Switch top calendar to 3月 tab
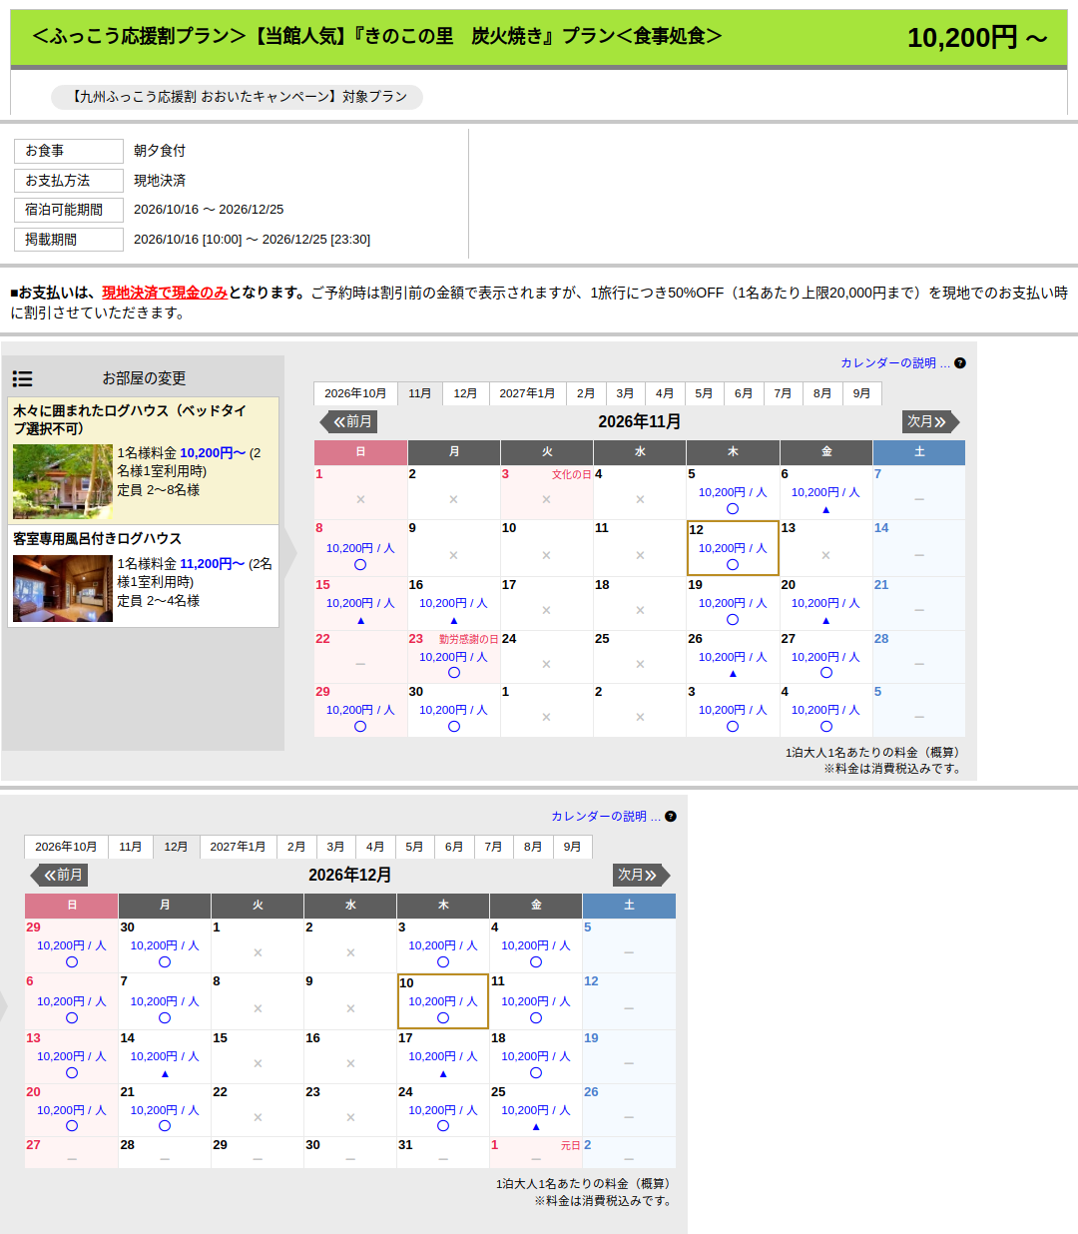Viewport: 1078px width, 1234px height. [x=625, y=393]
